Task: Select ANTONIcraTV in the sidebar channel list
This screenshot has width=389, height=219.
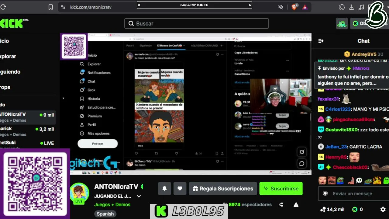Action: pyautogui.click(x=28, y=117)
